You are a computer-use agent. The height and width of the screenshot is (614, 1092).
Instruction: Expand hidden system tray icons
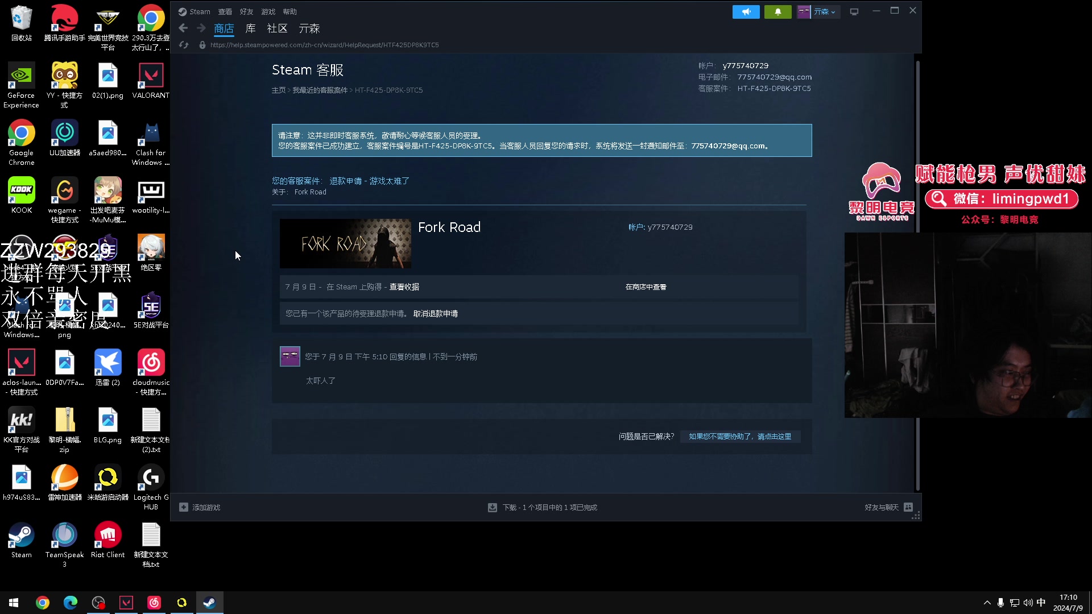(987, 602)
